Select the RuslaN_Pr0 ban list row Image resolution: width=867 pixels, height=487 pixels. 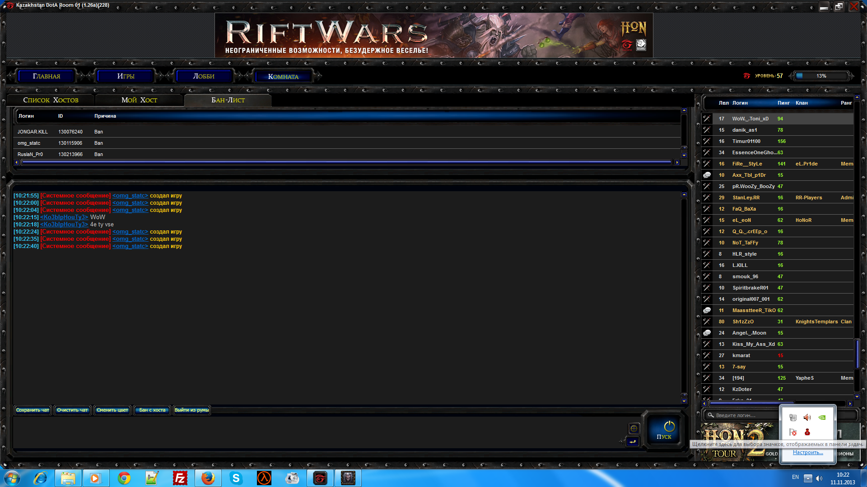pos(348,154)
